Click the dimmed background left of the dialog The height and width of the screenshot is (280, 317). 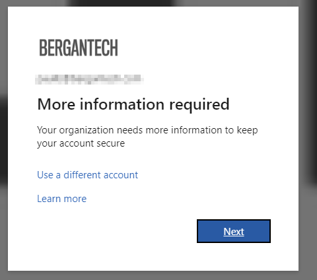tap(3, 141)
